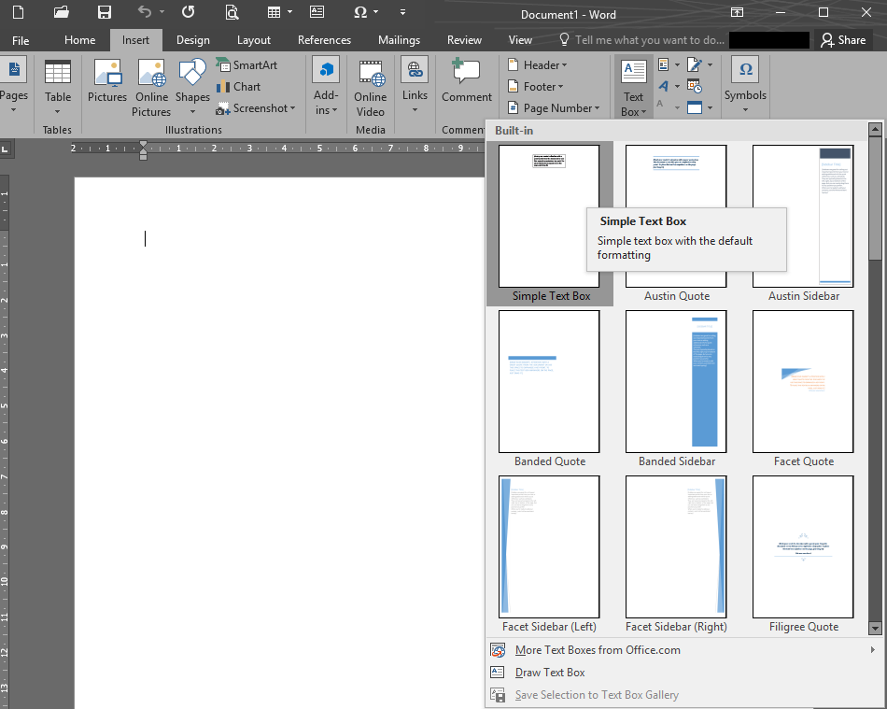Screen dimensions: 887x709
Task: Click the quick access Text Box icon
Action: click(317, 12)
